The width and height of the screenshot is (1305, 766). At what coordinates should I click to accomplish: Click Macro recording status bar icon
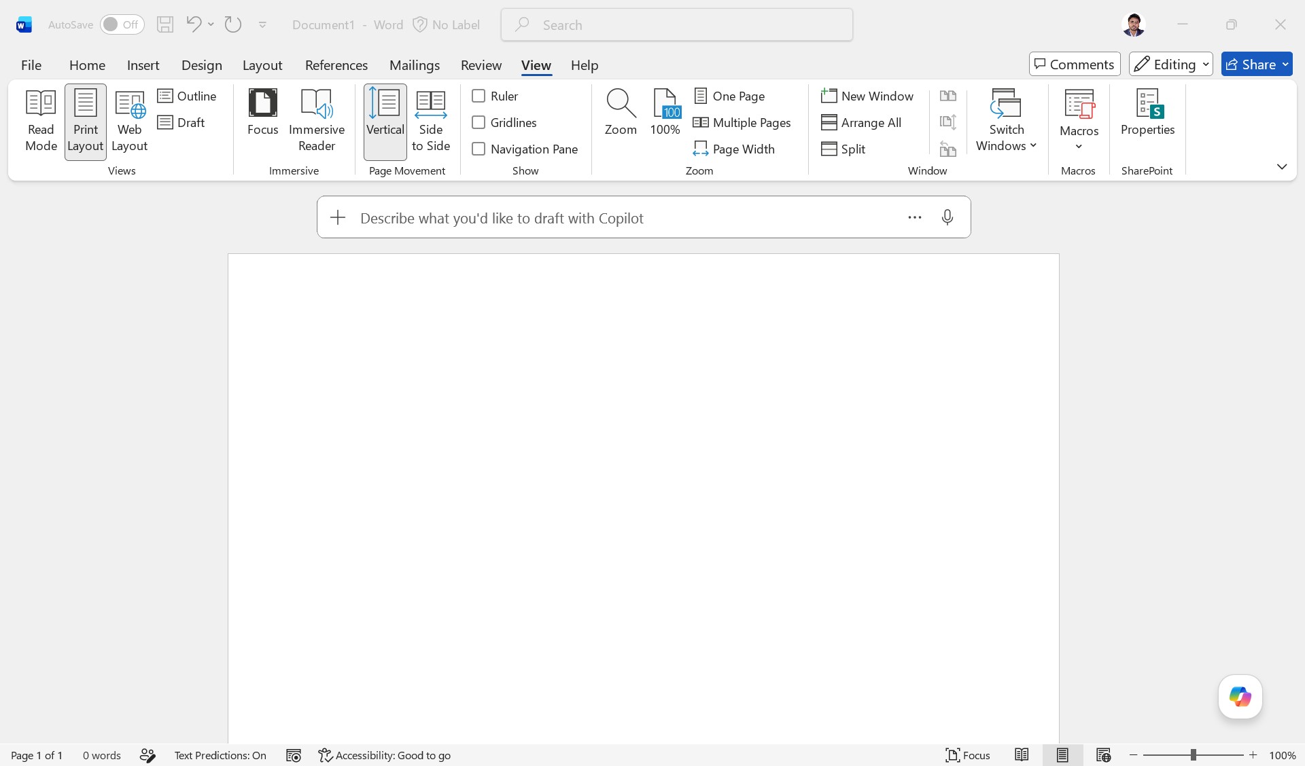coord(294,755)
